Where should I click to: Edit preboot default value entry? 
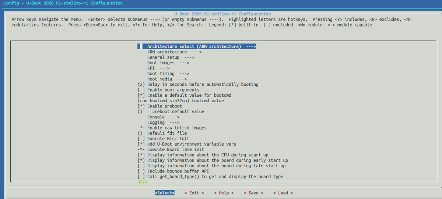[x=171, y=111]
